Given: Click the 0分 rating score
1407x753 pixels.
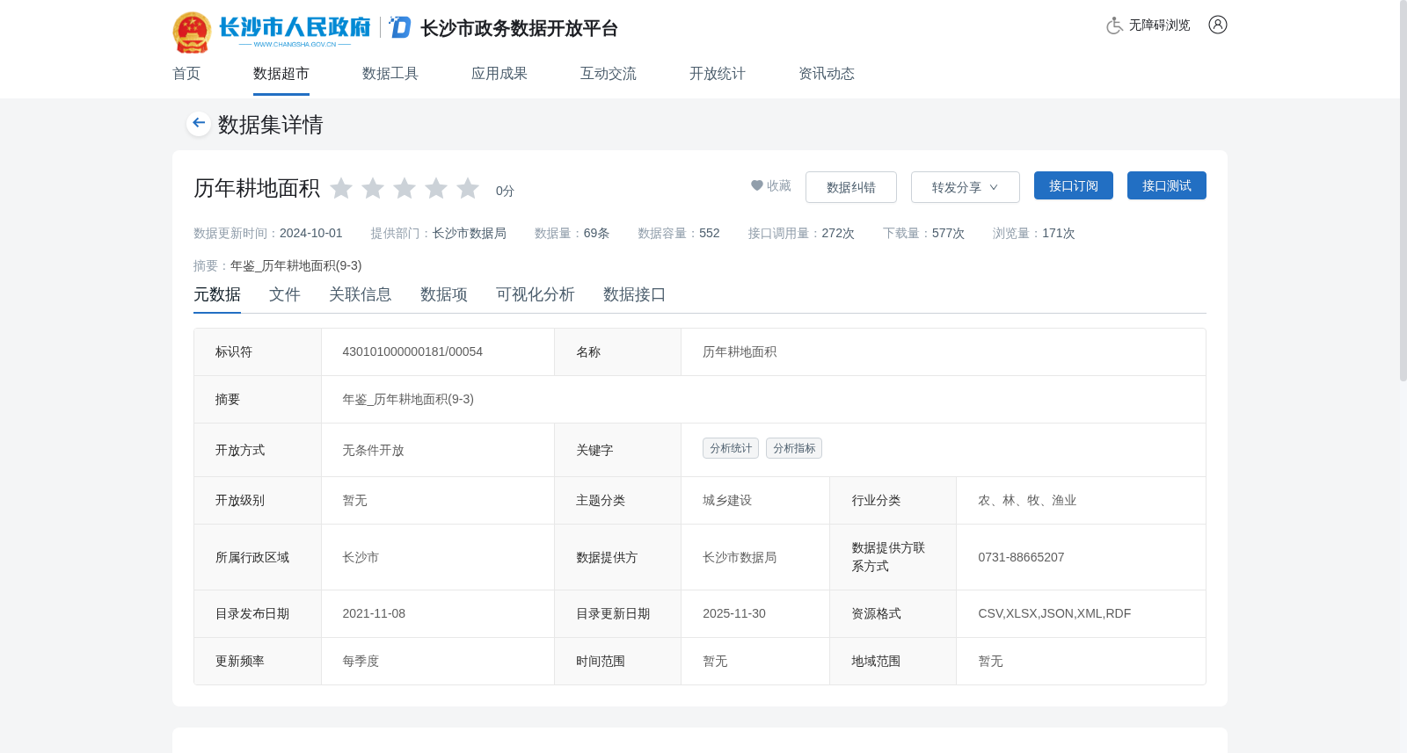Looking at the screenshot, I should tap(505, 191).
